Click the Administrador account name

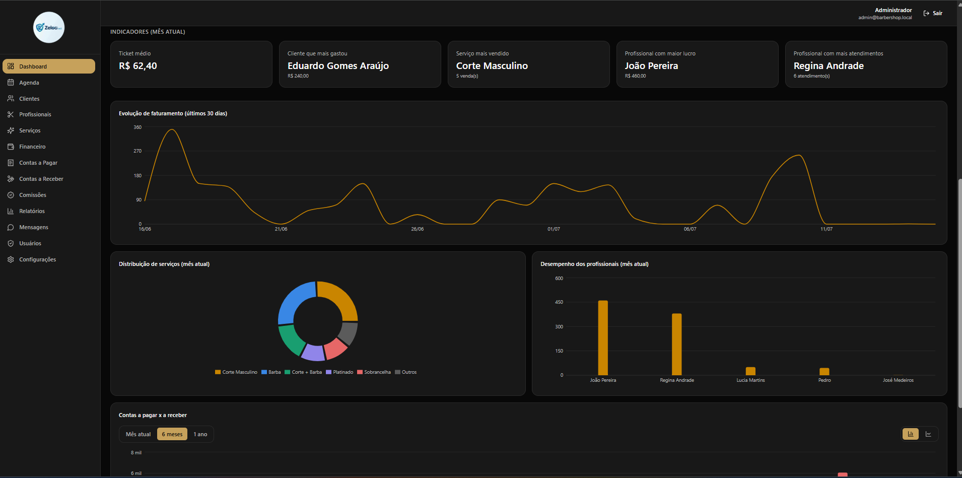[x=893, y=10]
